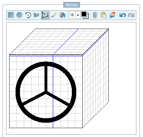Click the line width field showing 16
The image size is (143, 137).
point(72,15)
